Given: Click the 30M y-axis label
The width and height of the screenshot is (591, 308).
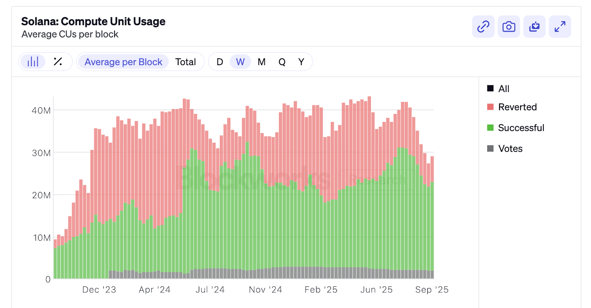Looking at the screenshot, I should [41, 153].
